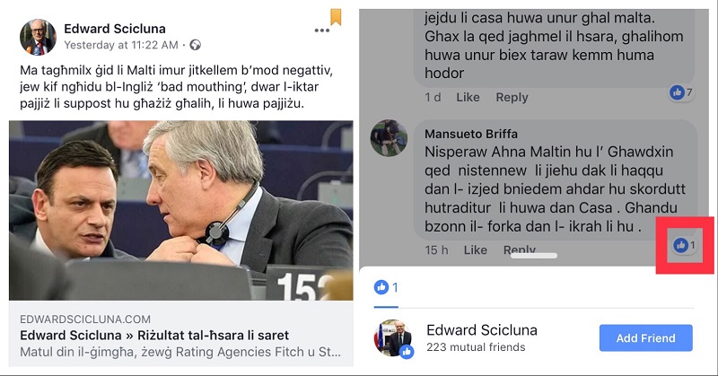Open the three-dots post options menu

pyautogui.click(x=322, y=31)
